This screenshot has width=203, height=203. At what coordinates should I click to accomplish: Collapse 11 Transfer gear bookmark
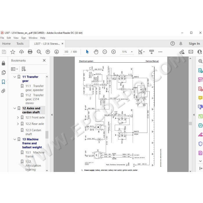point(14,77)
